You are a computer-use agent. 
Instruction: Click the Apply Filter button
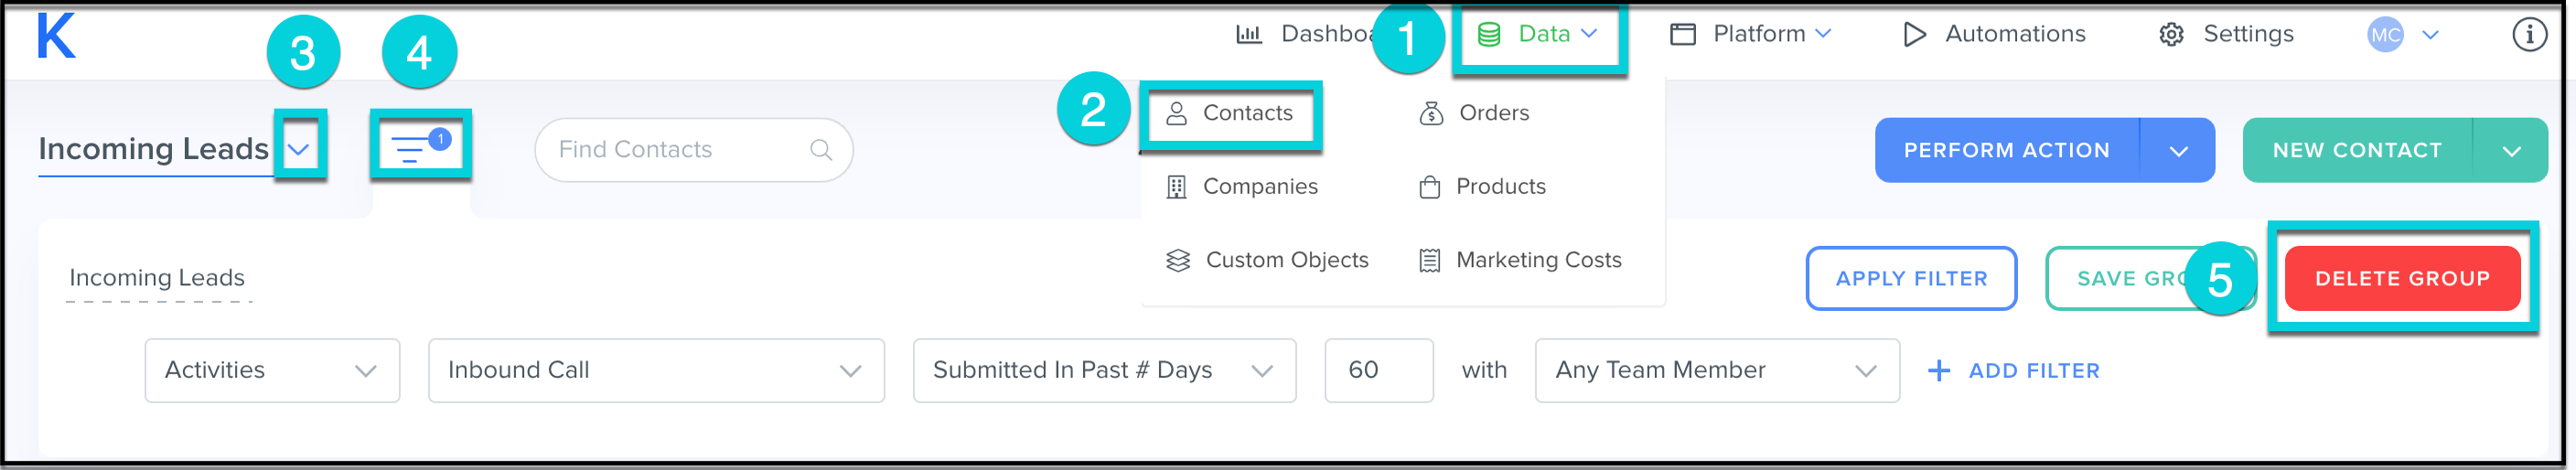[1910, 279]
